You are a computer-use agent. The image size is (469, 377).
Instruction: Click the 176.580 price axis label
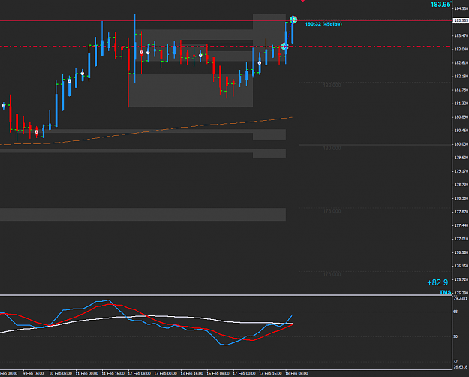(461, 253)
